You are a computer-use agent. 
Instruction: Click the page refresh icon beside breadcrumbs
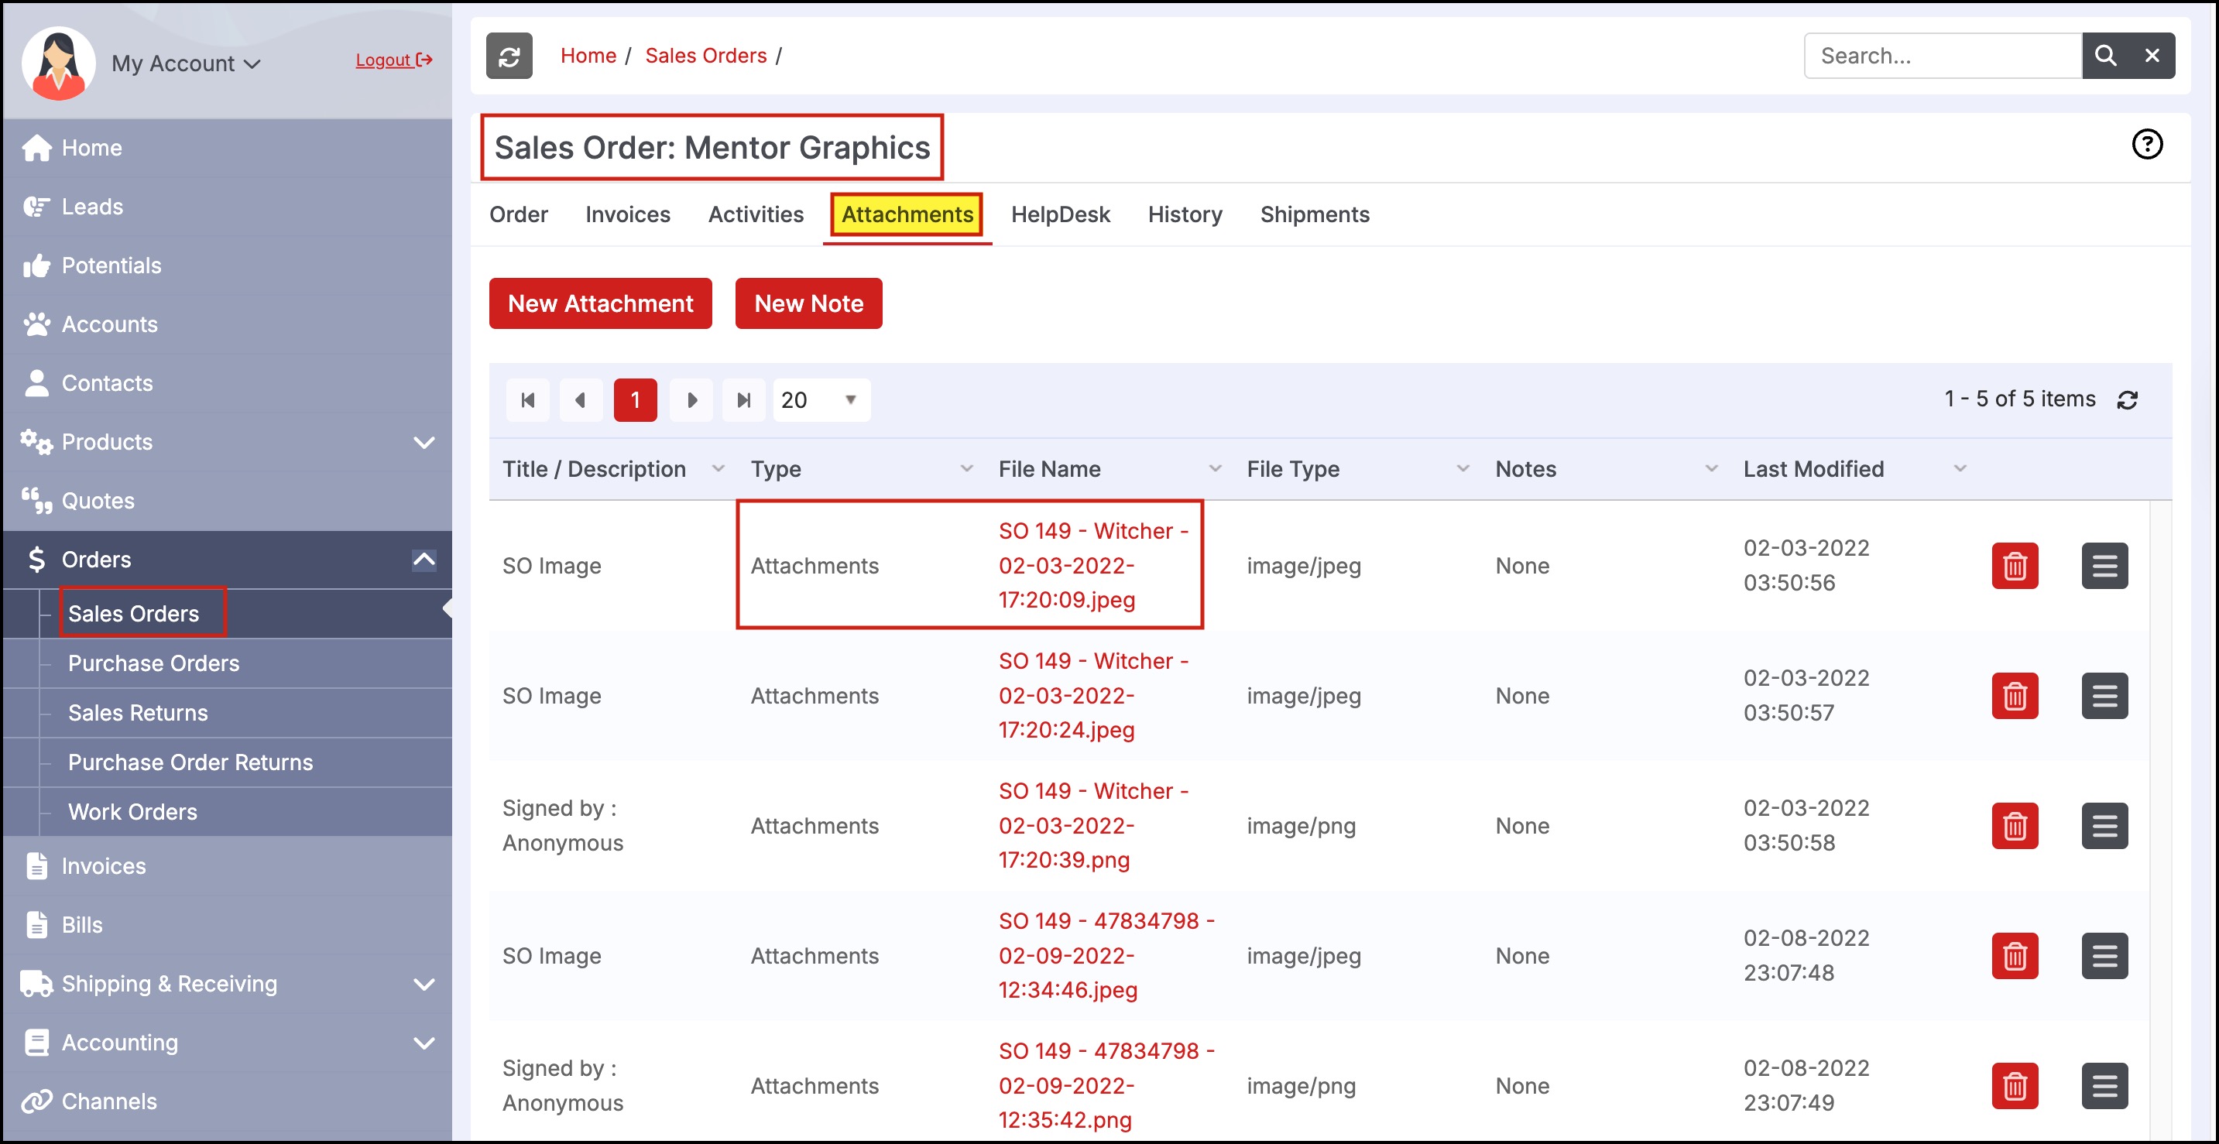(509, 56)
